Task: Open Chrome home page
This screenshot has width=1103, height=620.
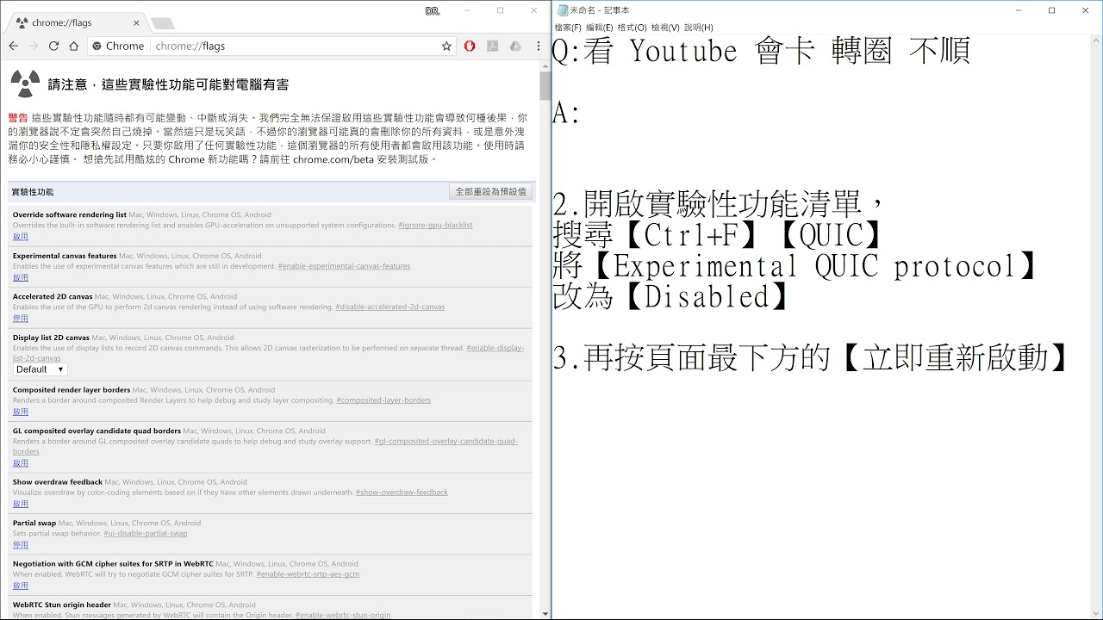Action: (74, 46)
